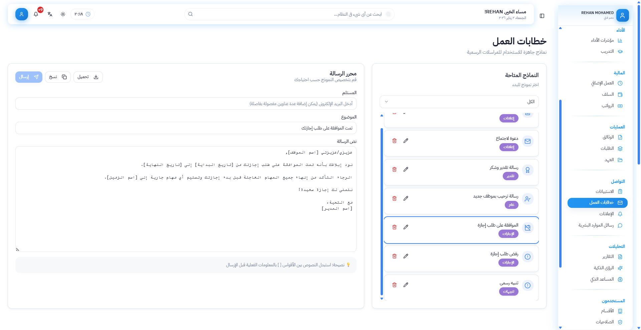Click the user profile avatar in top bar
Image resolution: width=641 pixels, height=330 pixels.
click(x=22, y=14)
